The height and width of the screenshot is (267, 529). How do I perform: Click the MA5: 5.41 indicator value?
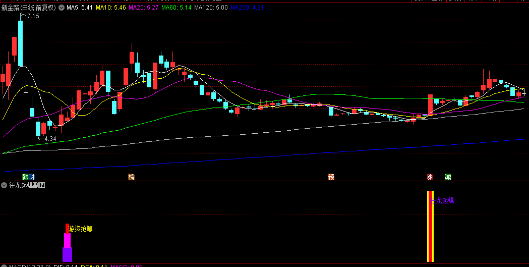pos(80,8)
